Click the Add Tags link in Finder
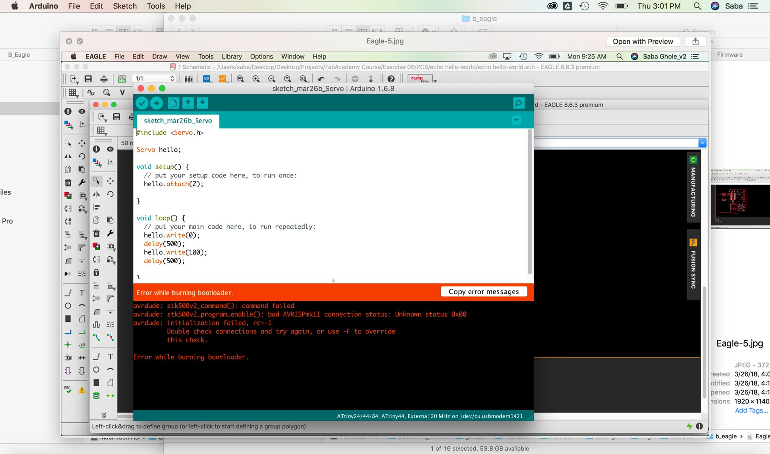The image size is (770, 454). tap(751, 410)
